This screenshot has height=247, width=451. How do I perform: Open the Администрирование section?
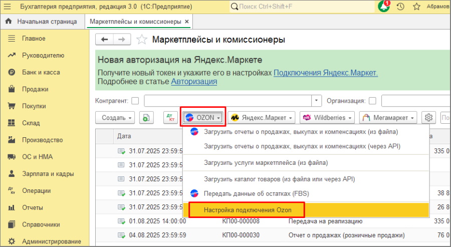[52, 241]
